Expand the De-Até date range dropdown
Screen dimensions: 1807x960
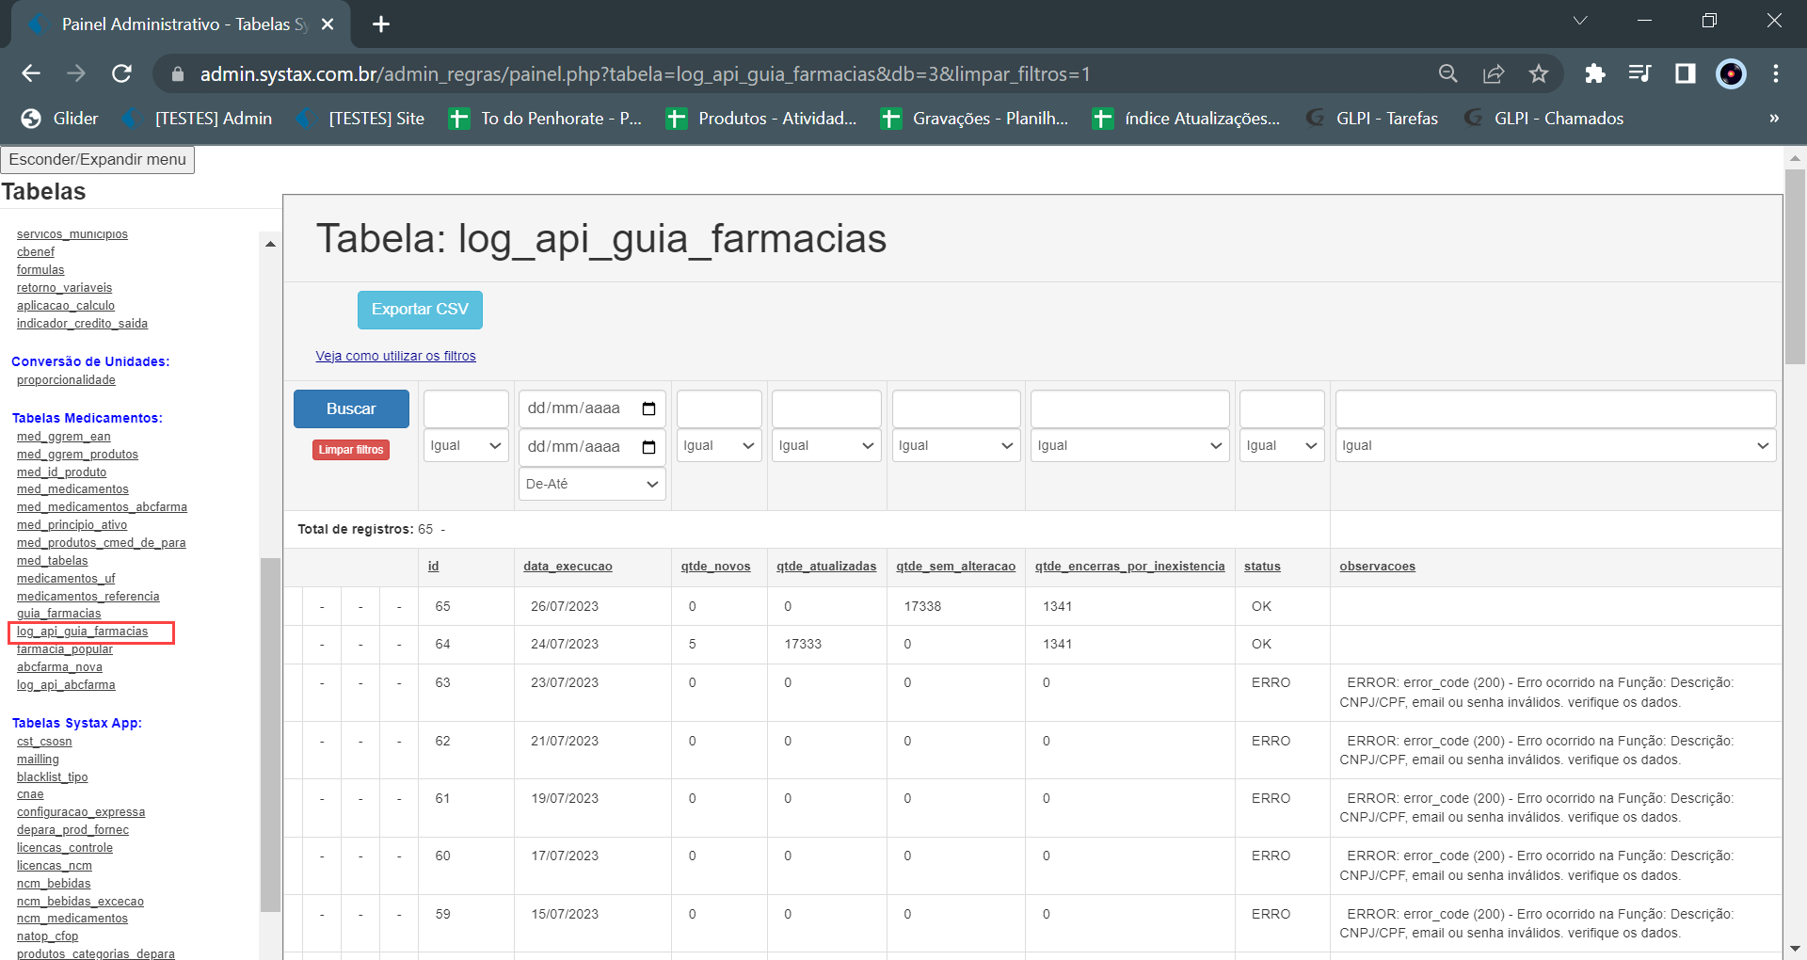click(592, 484)
